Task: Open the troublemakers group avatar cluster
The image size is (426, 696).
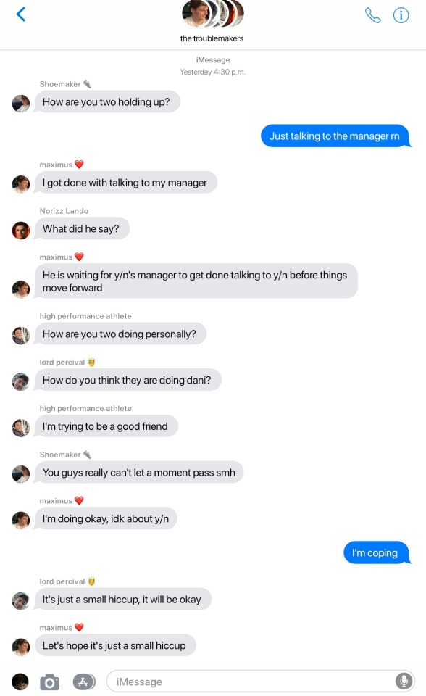Action: 212,14
